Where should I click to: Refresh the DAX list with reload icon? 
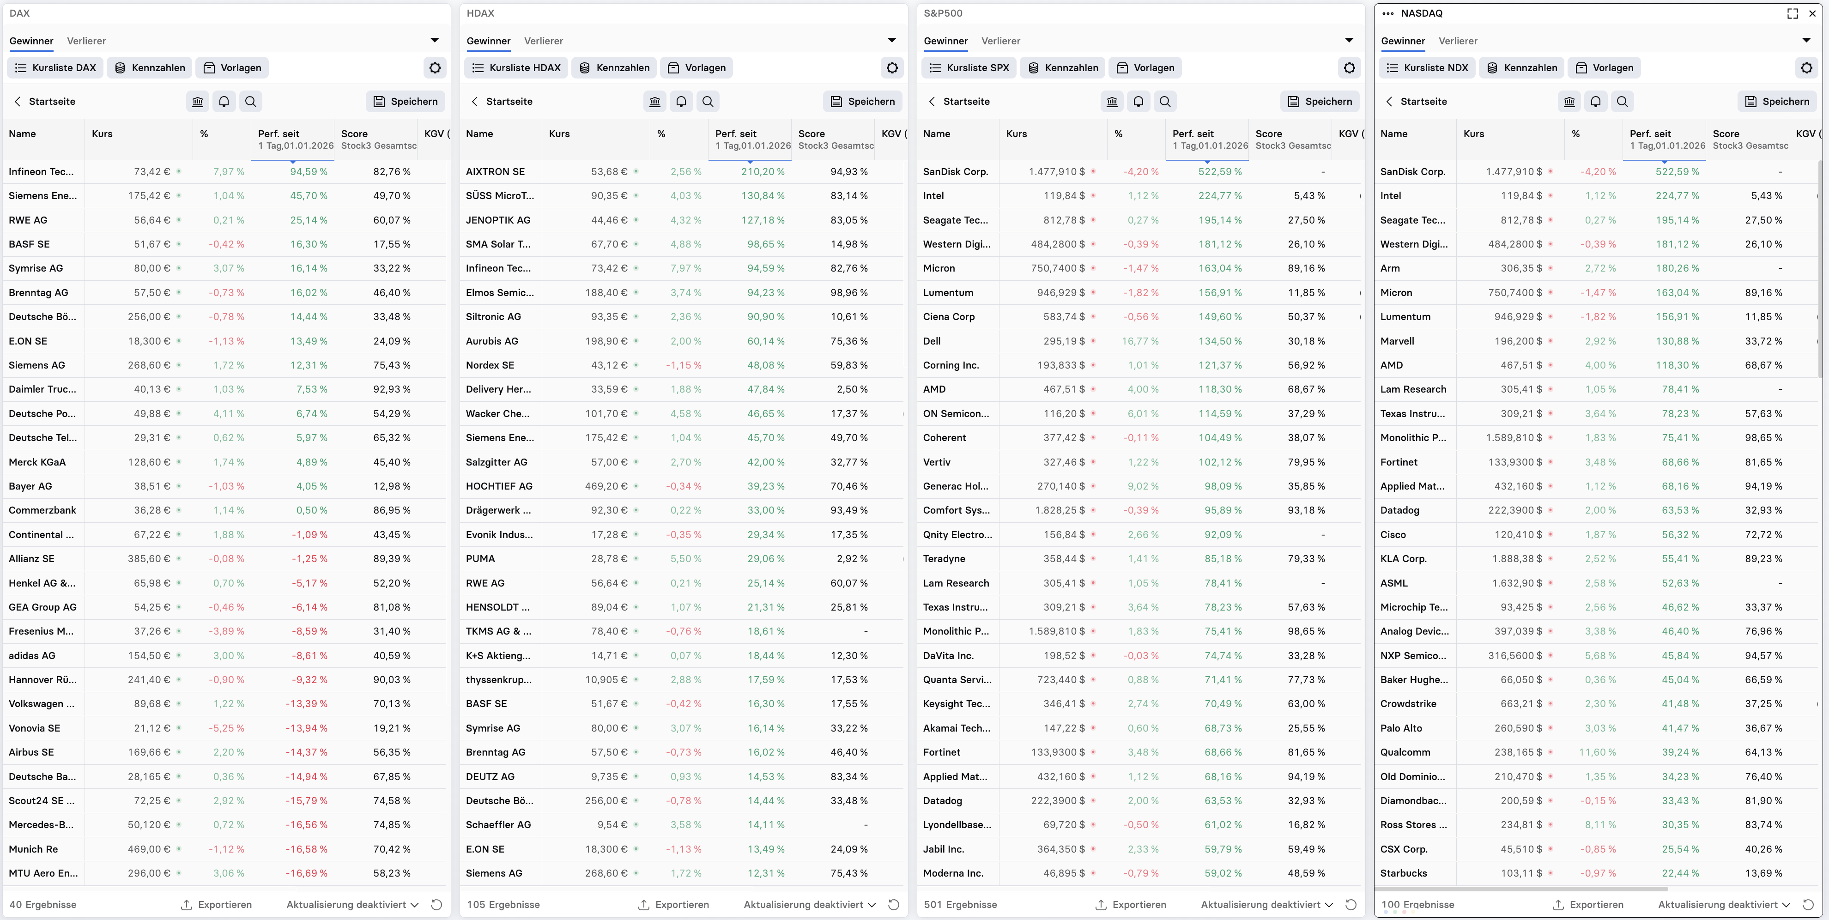pyautogui.click(x=436, y=904)
